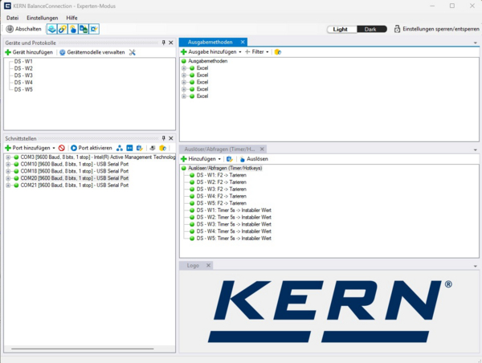The width and height of the screenshot is (482, 363).
Task: Toggle green status dot of DS - W5: Timer 5s
Action: [192, 239]
